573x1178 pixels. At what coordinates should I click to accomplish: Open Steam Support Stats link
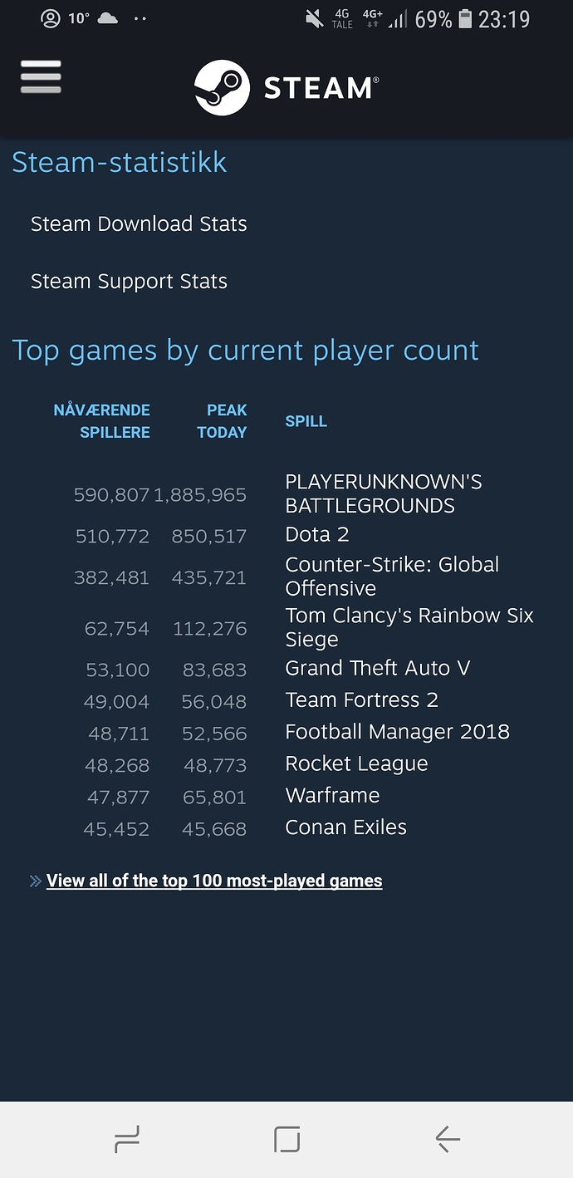[x=129, y=282]
